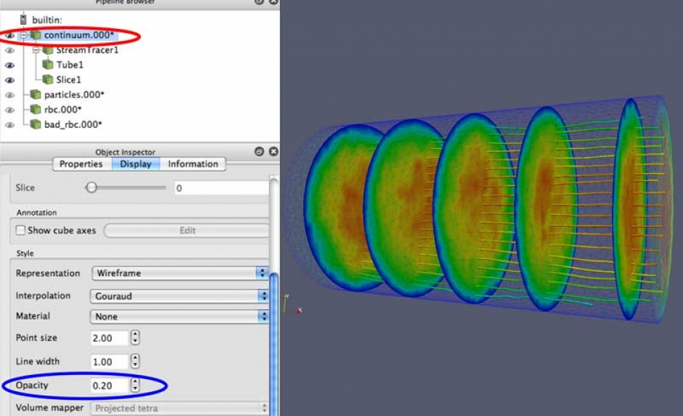Image resolution: width=683 pixels, height=416 pixels.
Task: Click the bad_rbc.000 cube icon
Action: click(x=35, y=124)
